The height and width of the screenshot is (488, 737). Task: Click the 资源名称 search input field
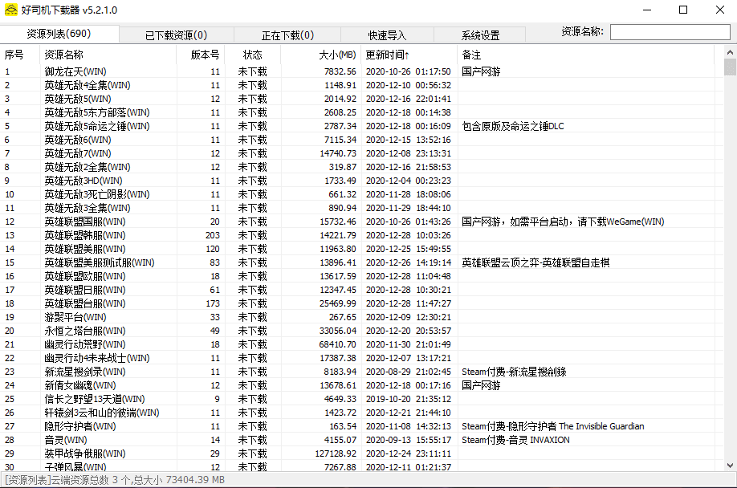(x=670, y=32)
